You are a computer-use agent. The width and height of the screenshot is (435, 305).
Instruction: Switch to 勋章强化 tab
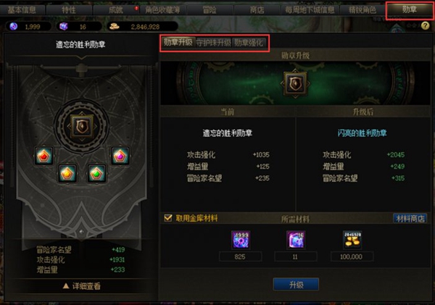248,43
